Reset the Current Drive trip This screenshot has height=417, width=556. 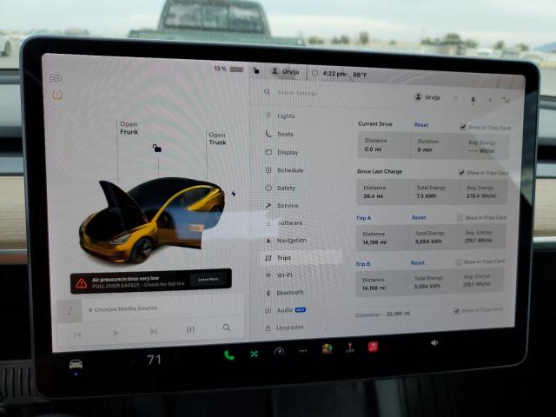421,125
